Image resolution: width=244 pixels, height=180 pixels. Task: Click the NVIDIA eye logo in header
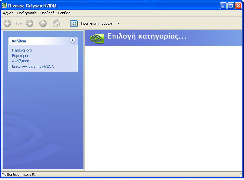pos(97,38)
